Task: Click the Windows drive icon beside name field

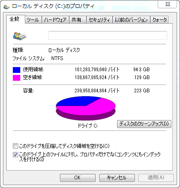Action: (x=19, y=36)
